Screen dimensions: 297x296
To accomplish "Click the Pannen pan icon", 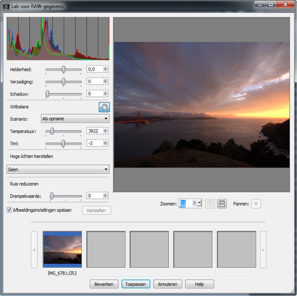I will click(x=256, y=204).
